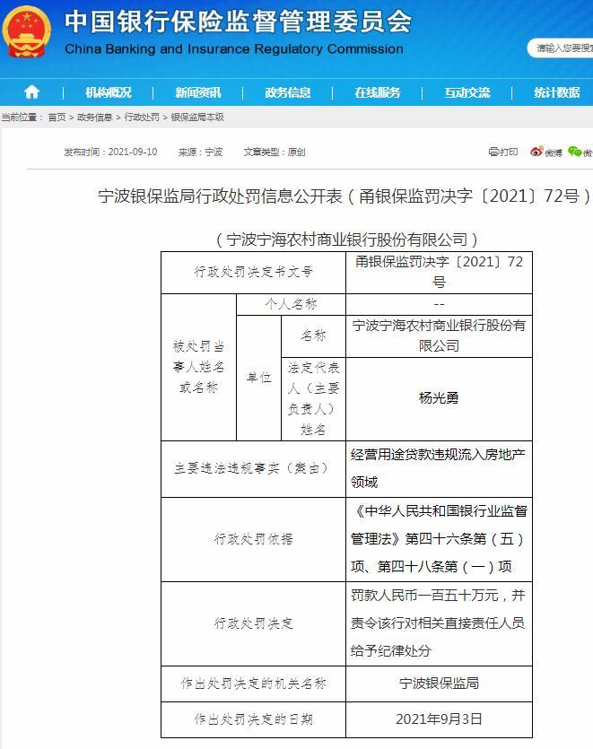593x749 pixels.
Task: Focus the search input field
Action: pos(561,48)
